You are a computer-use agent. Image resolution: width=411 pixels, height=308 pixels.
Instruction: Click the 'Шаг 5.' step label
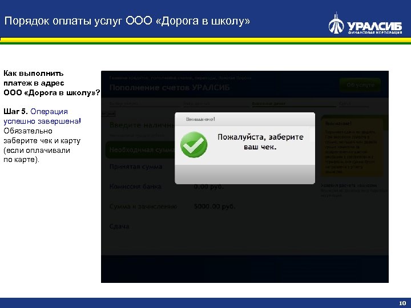click(x=15, y=112)
